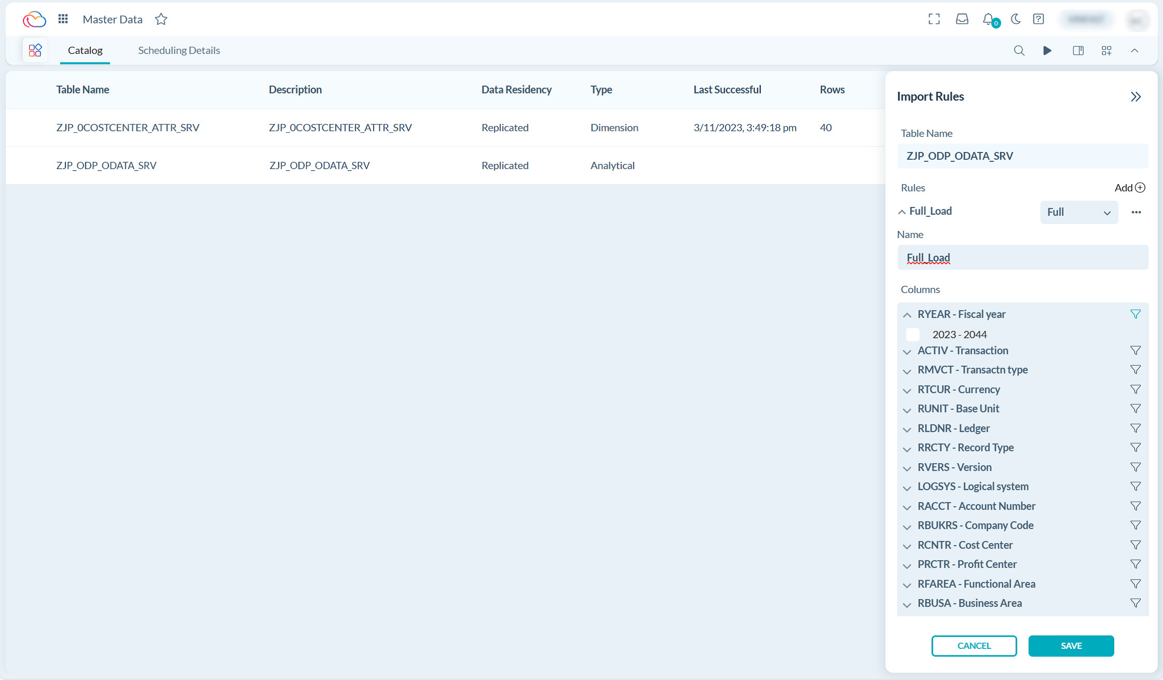Switch to the Scheduling Details tab

[x=179, y=50]
